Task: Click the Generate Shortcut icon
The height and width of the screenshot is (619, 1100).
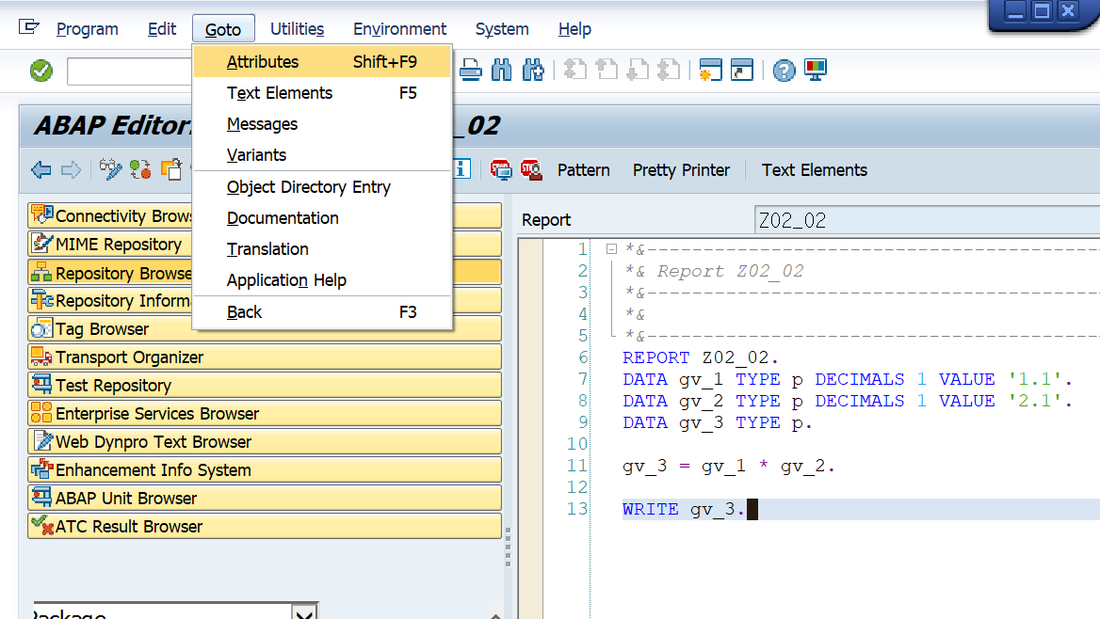Action: (741, 71)
